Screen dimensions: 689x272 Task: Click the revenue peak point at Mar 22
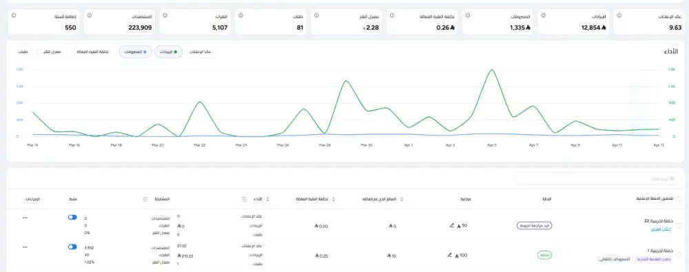[x=200, y=102]
